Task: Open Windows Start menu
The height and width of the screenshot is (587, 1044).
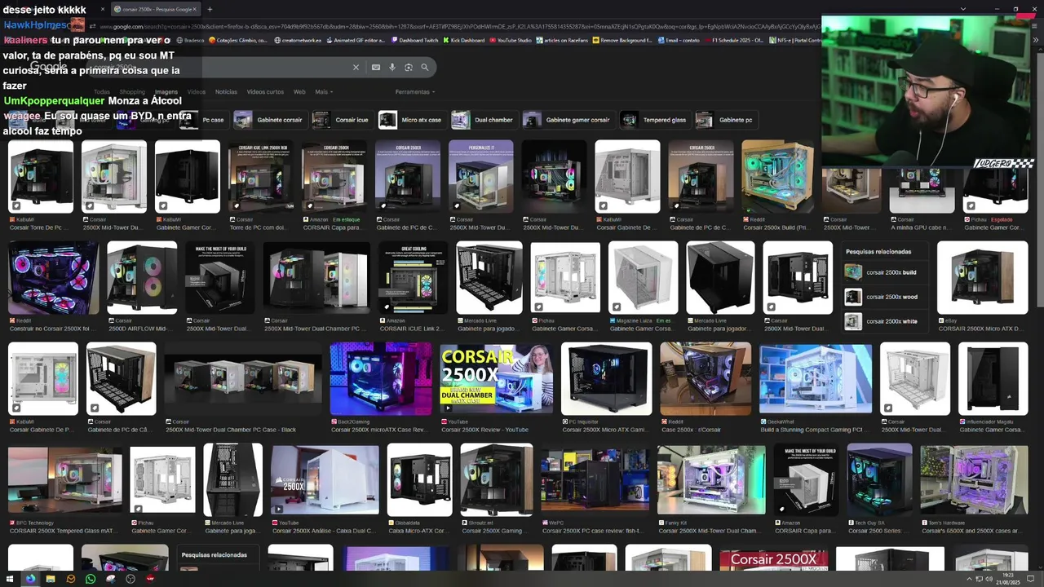Action: pyautogui.click(x=11, y=579)
